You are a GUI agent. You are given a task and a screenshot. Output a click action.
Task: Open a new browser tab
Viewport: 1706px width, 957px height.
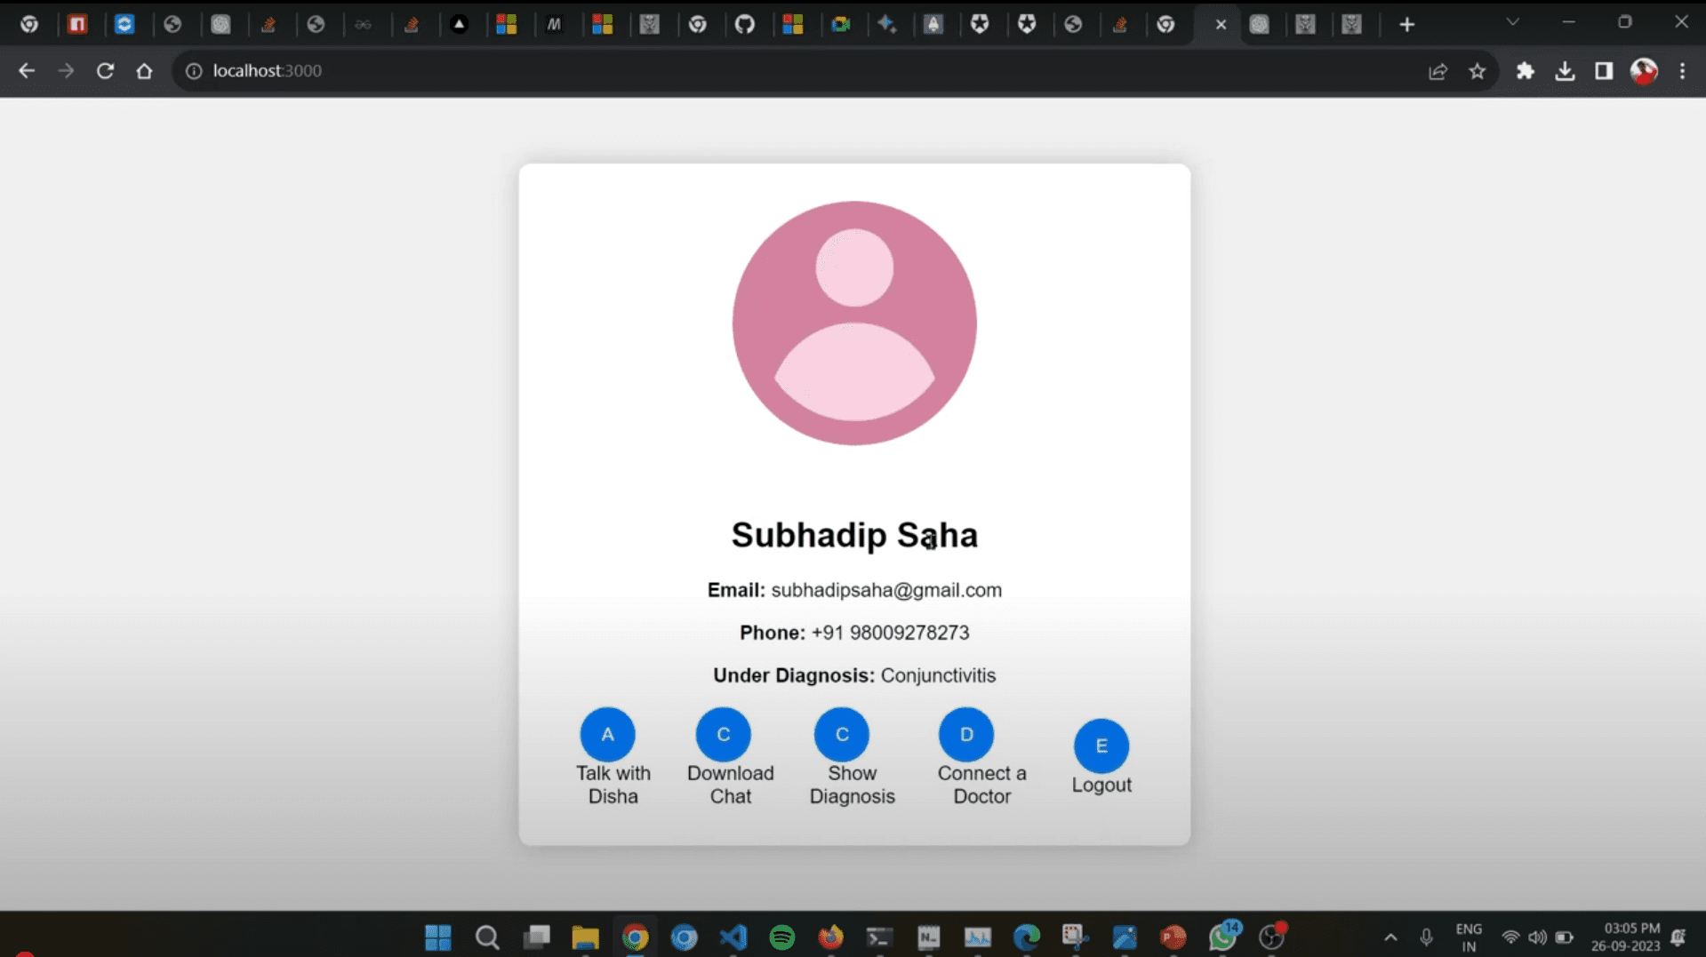pyautogui.click(x=1406, y=25)
